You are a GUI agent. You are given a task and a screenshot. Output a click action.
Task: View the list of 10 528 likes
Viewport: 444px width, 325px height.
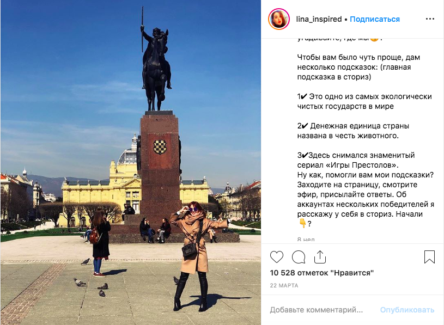[x=321, y=273]
